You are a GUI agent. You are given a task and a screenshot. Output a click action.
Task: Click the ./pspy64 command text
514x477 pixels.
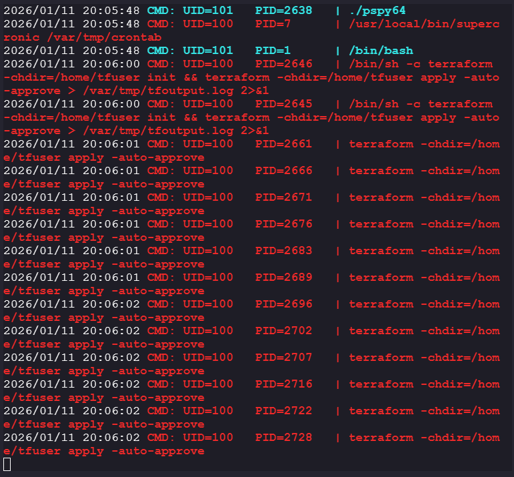(377, 11)
